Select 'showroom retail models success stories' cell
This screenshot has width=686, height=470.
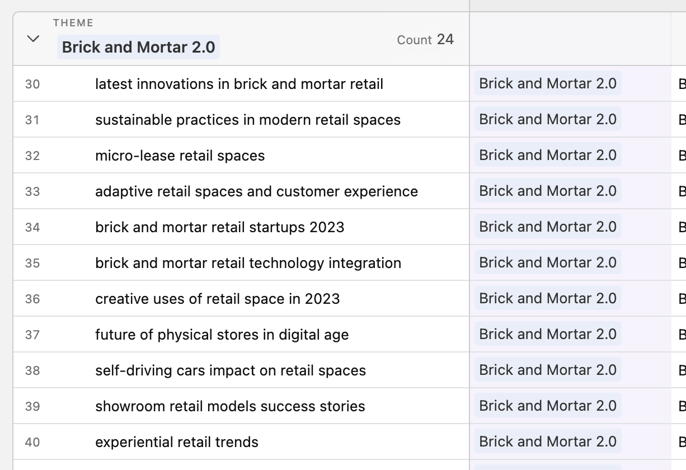[x=230, y=406]
